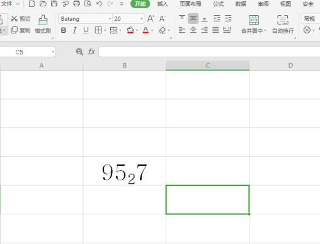The image size is (320, 244).
Task: Redo the last undone action
Action: [110, 4]
